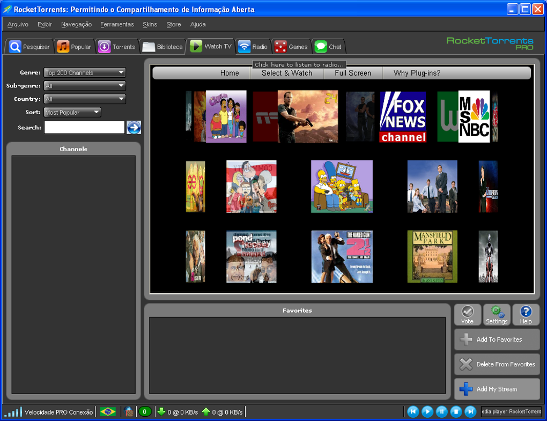547x421 pixels.
Task: Open the Sort dropdown set to Most Popular
Action: (72, 112)
